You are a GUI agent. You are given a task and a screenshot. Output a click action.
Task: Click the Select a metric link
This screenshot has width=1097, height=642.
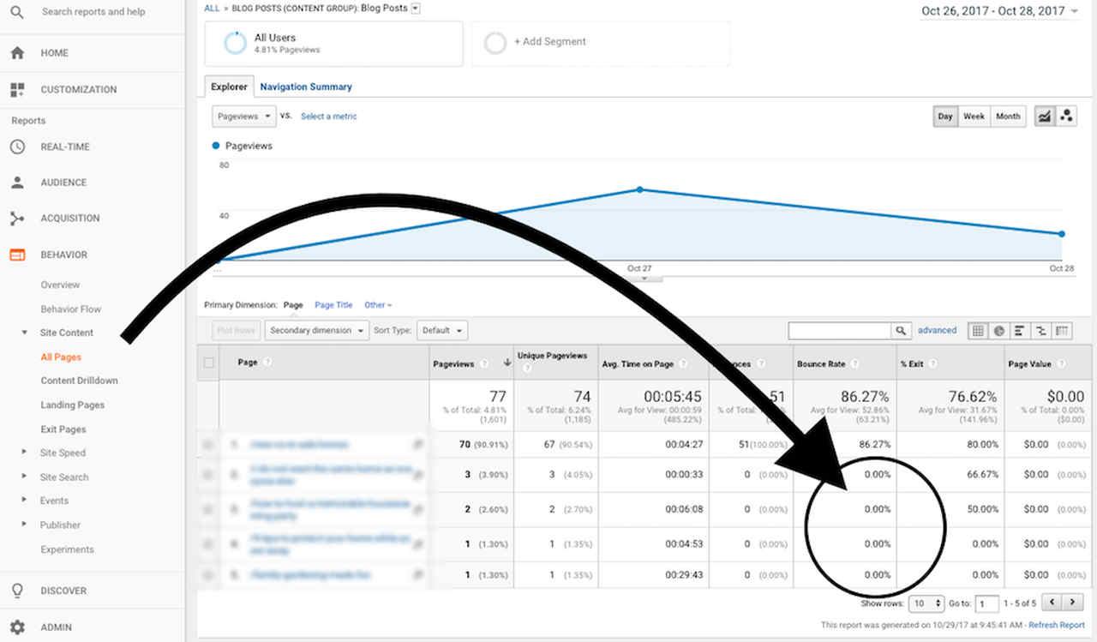[x=329, y=117]
